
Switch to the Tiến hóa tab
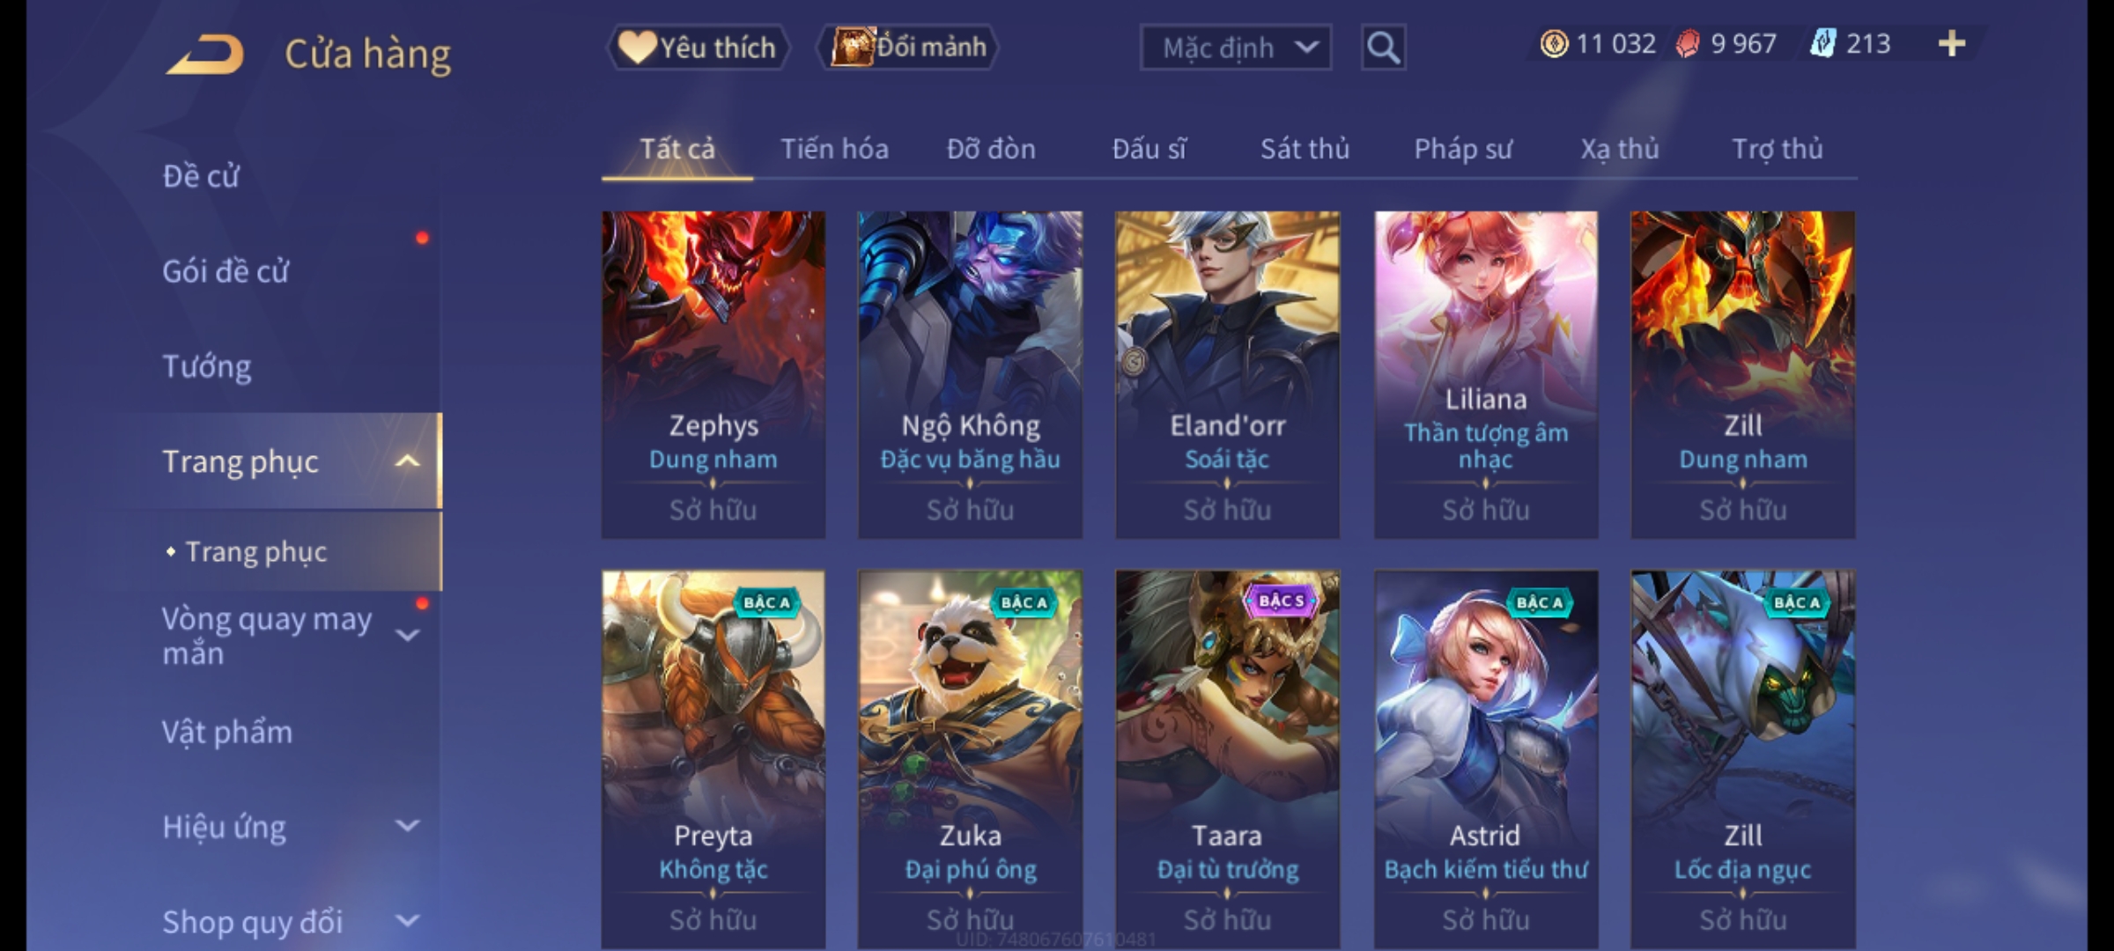coord(834,149)
